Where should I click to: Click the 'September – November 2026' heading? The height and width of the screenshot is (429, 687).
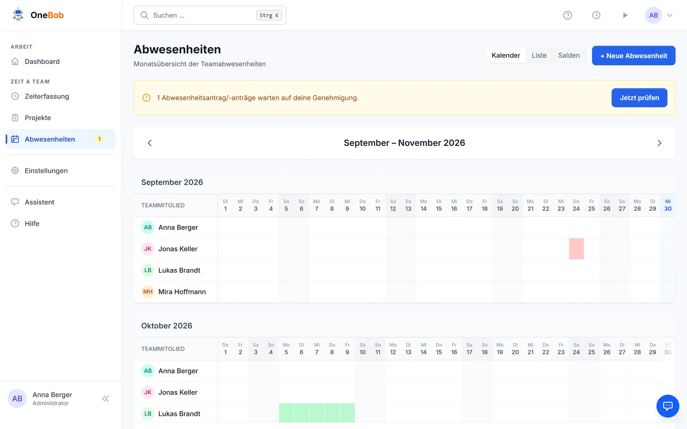click(x=404, y=143)
